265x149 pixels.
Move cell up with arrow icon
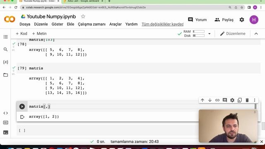pyautogui.click(x=202, y=100)
